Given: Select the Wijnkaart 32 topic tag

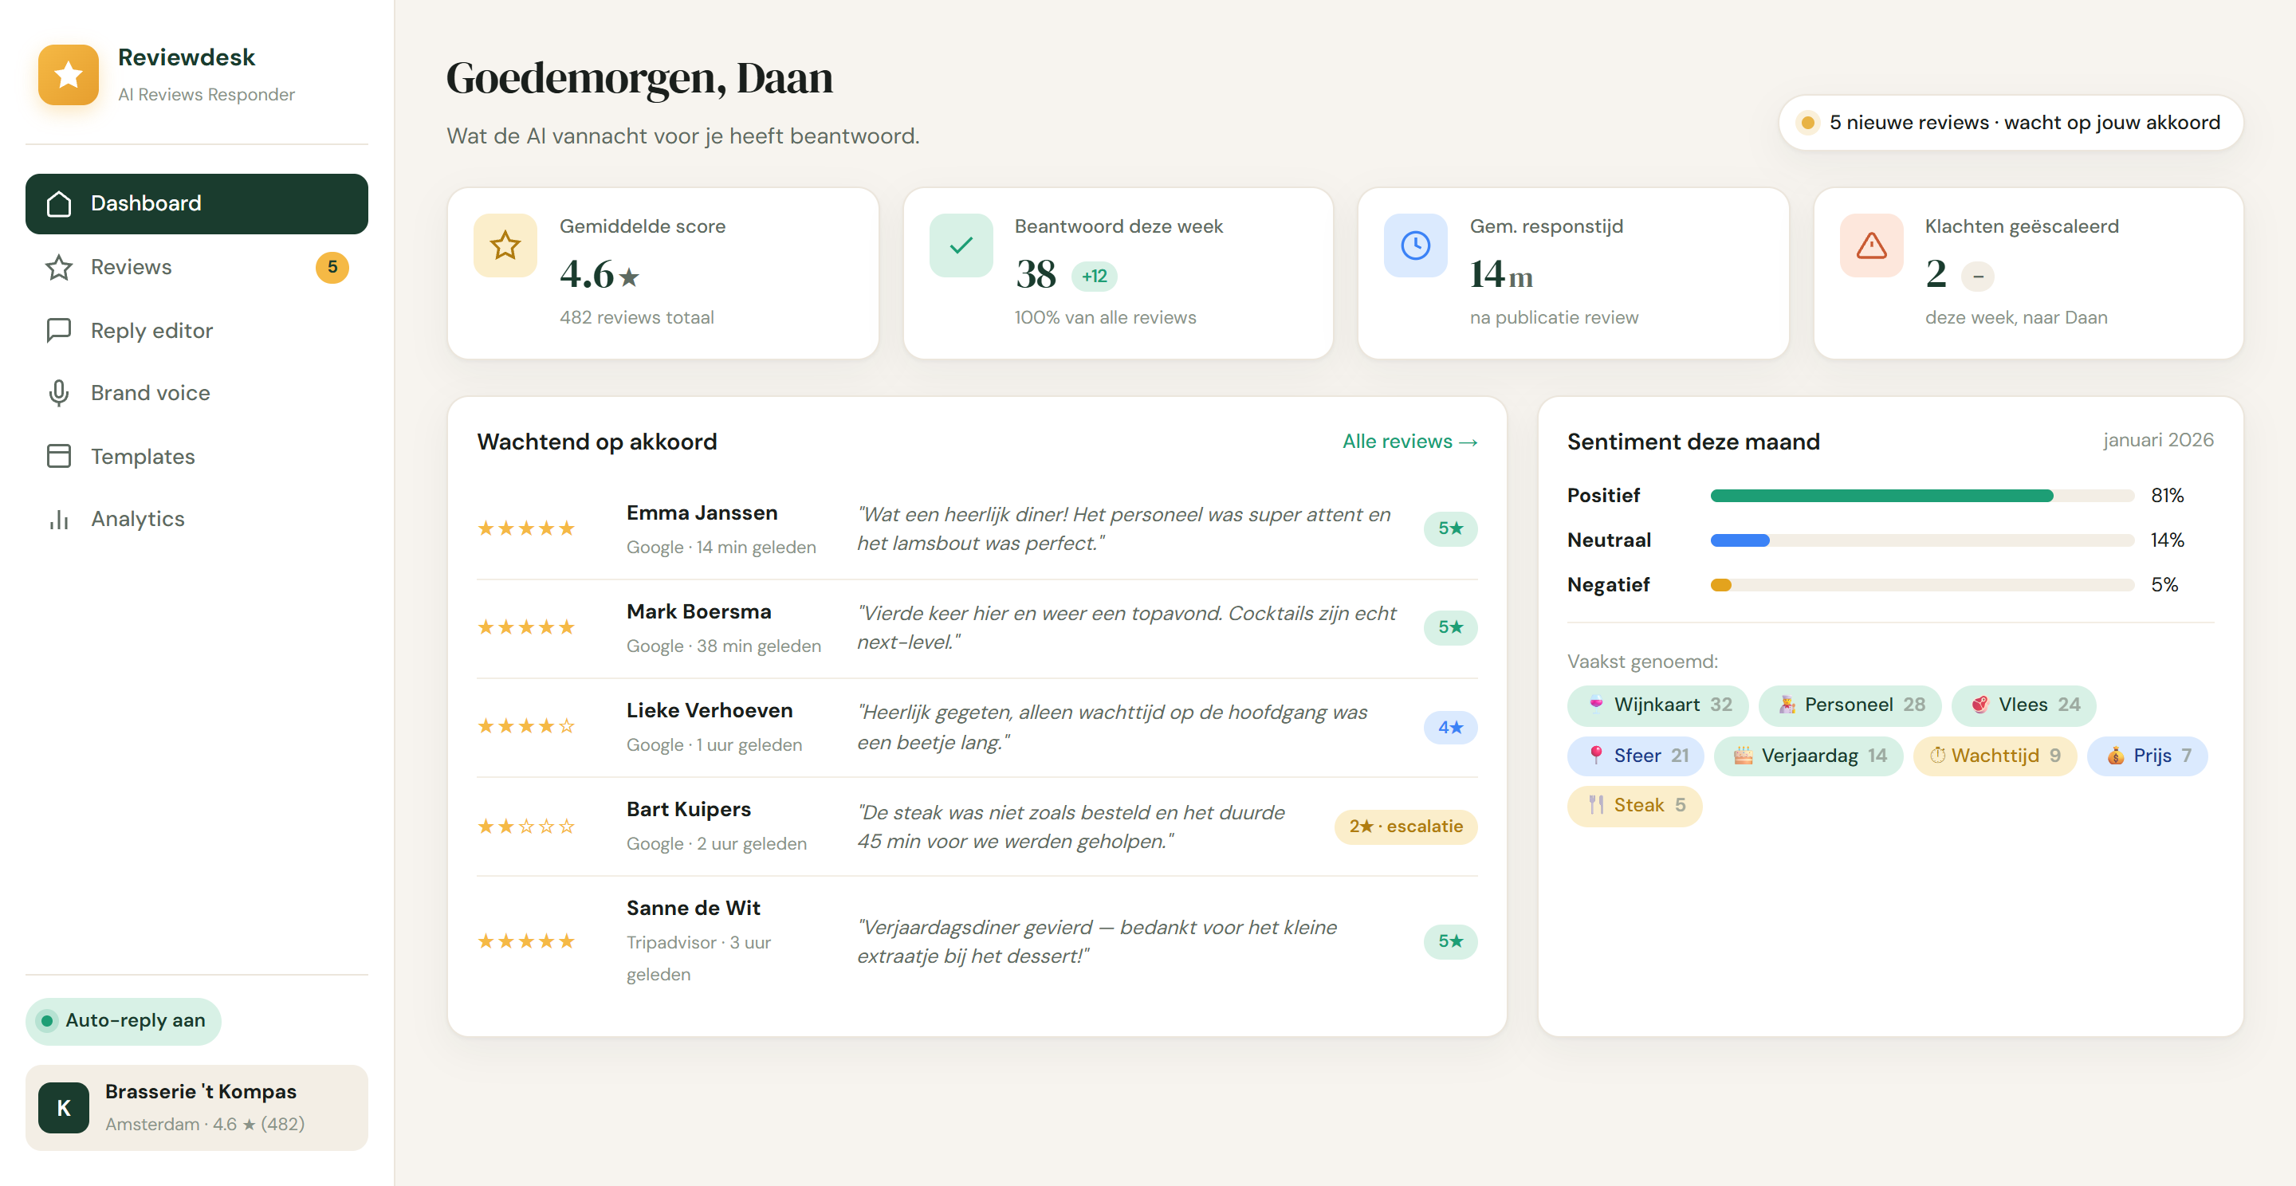Looking at the screenshot, I should pyautogui.click(x=1657, y=705).
